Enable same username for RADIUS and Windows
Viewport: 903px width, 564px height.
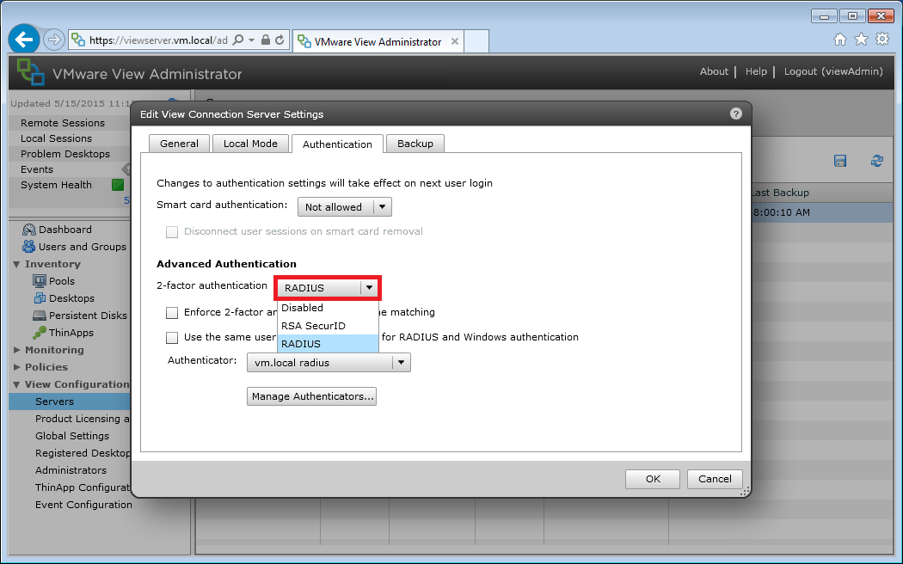(x=171, y=337)
